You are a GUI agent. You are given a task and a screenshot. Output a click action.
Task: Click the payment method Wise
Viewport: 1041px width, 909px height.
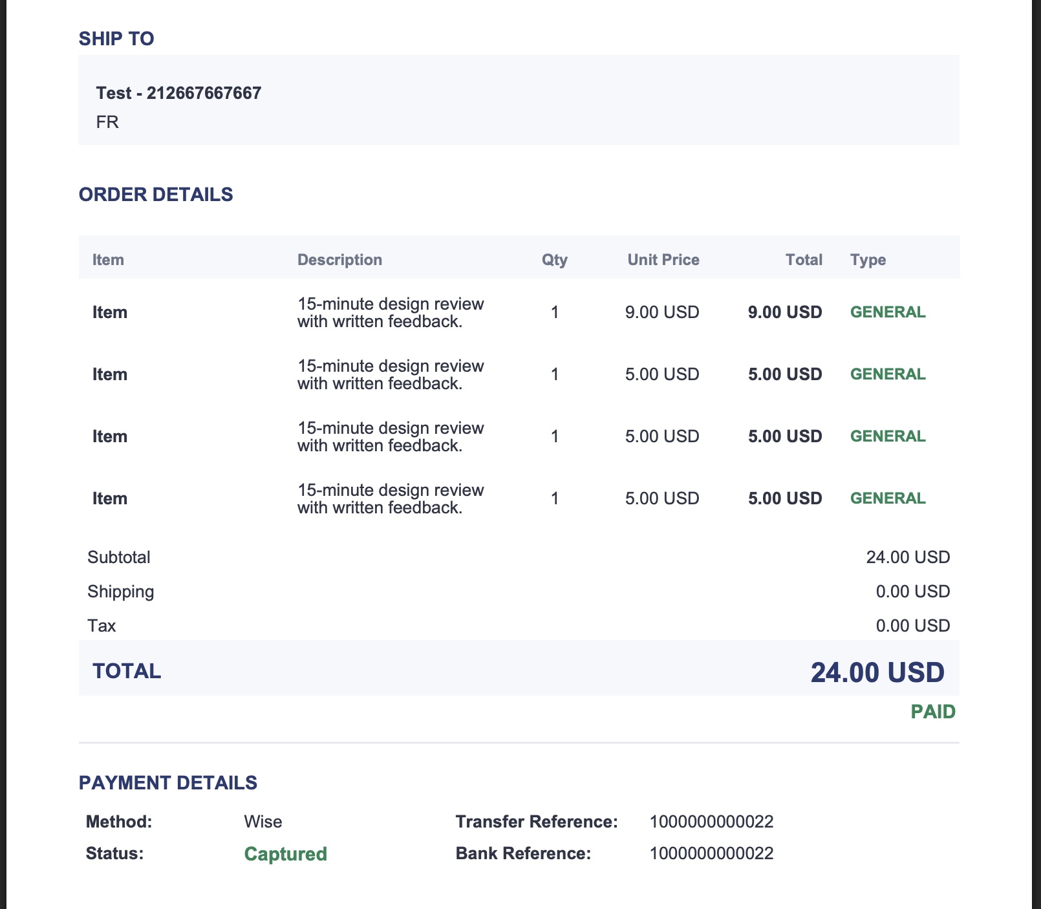pyautogui.click(x=263, y=822)
